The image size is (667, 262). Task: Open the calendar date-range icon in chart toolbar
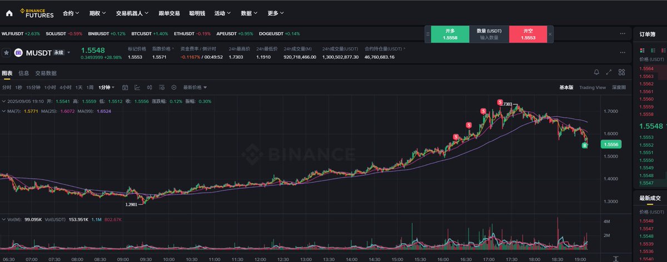point(125,87)
